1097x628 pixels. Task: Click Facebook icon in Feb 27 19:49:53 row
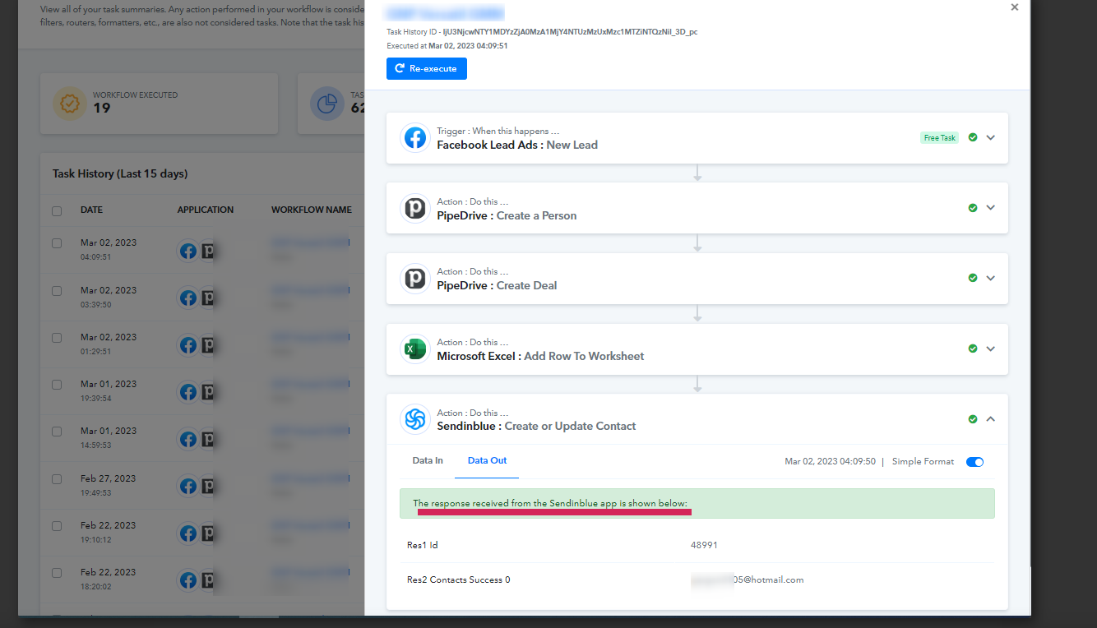188,487
